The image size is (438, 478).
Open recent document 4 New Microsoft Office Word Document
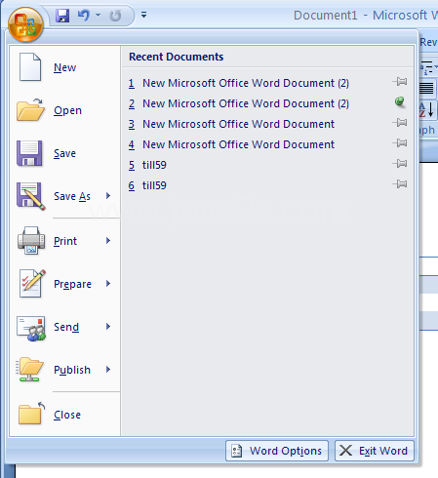click(231, 144)
